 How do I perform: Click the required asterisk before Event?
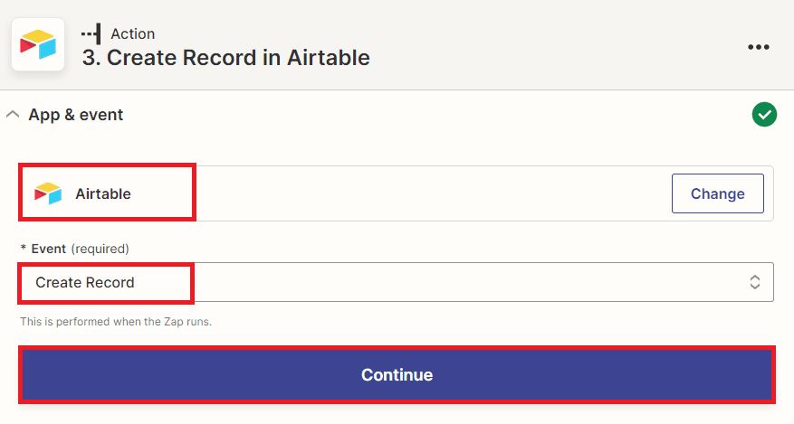24,249
